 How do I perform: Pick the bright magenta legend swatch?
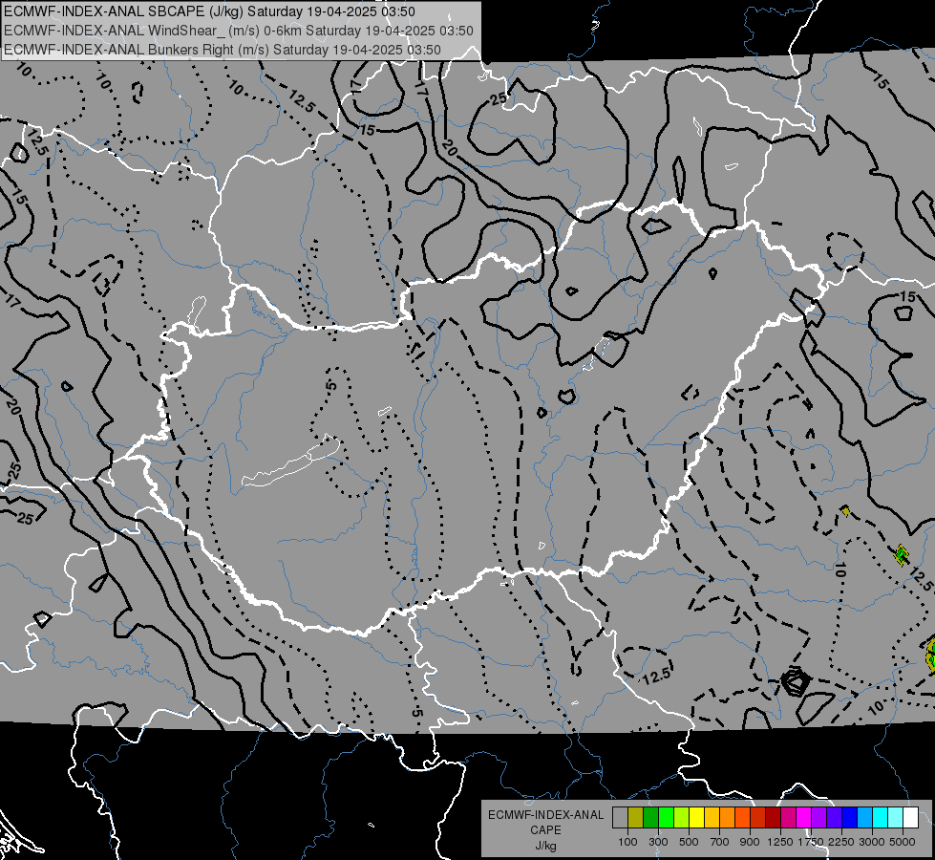coord(804,818)
